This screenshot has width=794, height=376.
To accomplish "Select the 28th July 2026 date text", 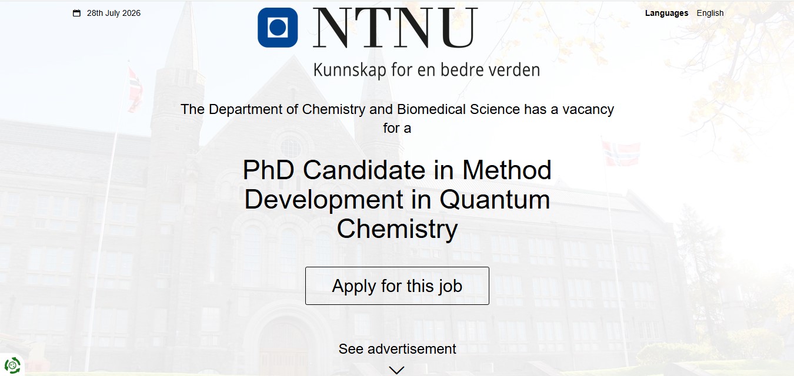I will [x=114, y=13].
